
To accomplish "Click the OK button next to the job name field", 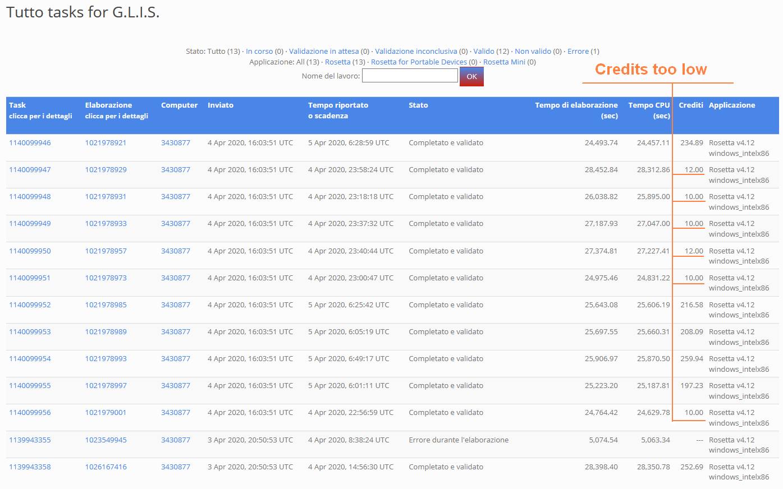I will pyautogui.click(x=471, y=76).
